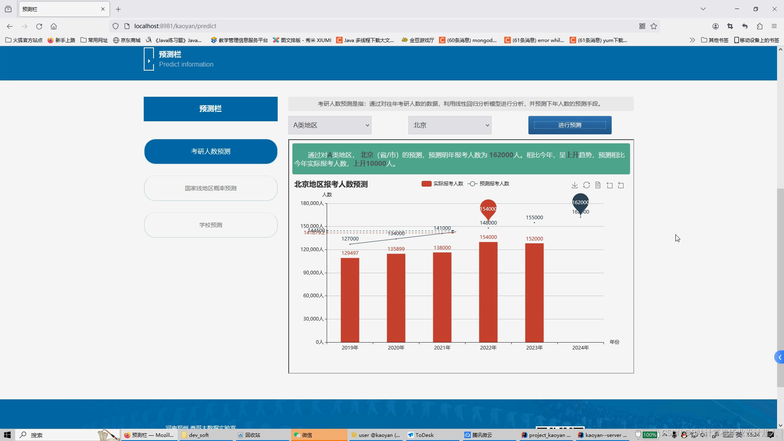Image resolution: width=784 pixels, height=441 pixels.
Task: Expand the 北京 province dropdown
Action: pyautogui.click(x=450, y=125)
